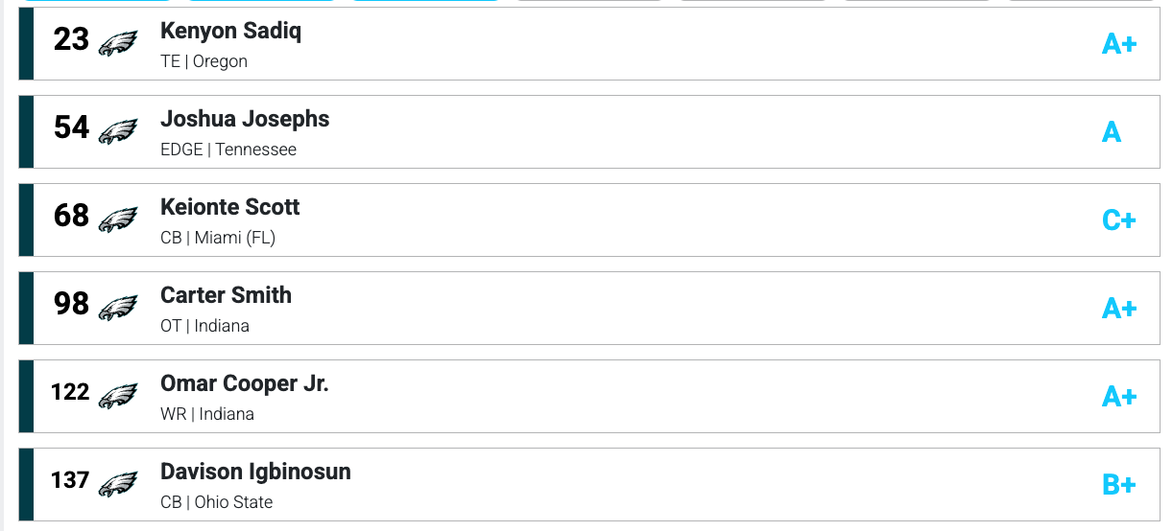1173x531 pixels.
Task: Click the Eagles logo beside Carter Smith
Action: 118,308
